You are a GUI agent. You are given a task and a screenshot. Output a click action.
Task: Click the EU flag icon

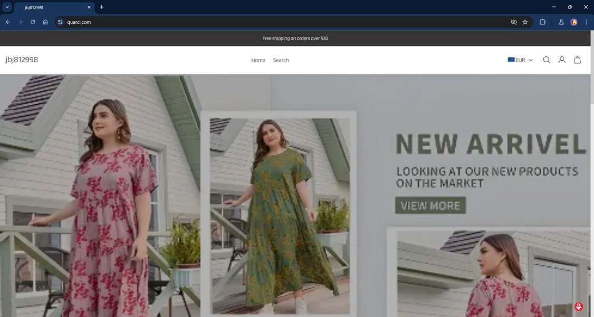coord(511,60)
